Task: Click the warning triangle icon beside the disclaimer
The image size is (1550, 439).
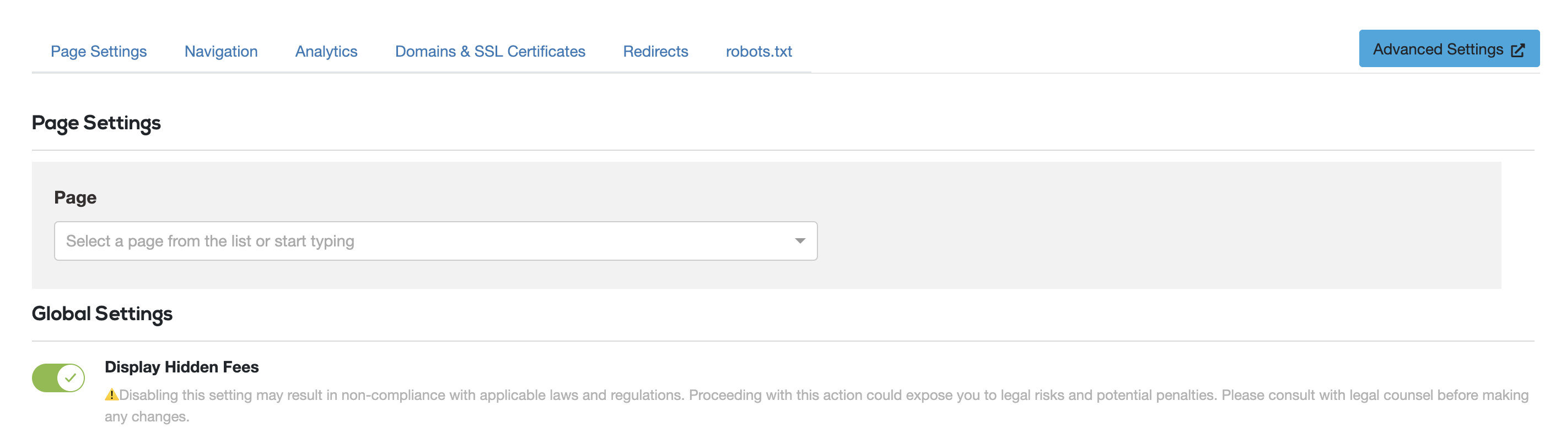Action: click(111, 394)
